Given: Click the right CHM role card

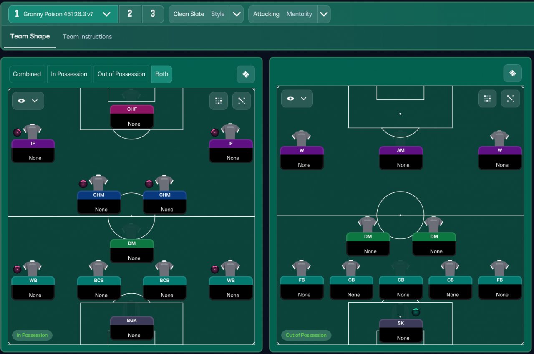Looking at the screenshot, I should pos(165,202).
